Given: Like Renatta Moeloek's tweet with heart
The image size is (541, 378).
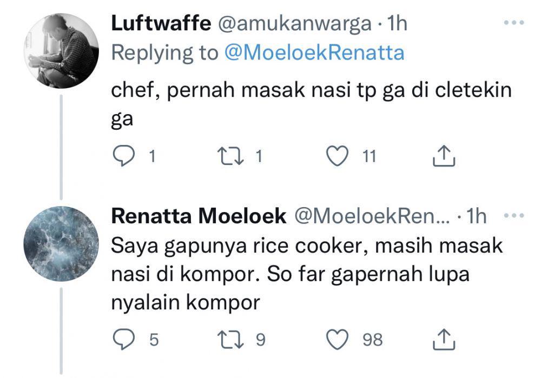Looking at the screenshot, I should [337, 340].
